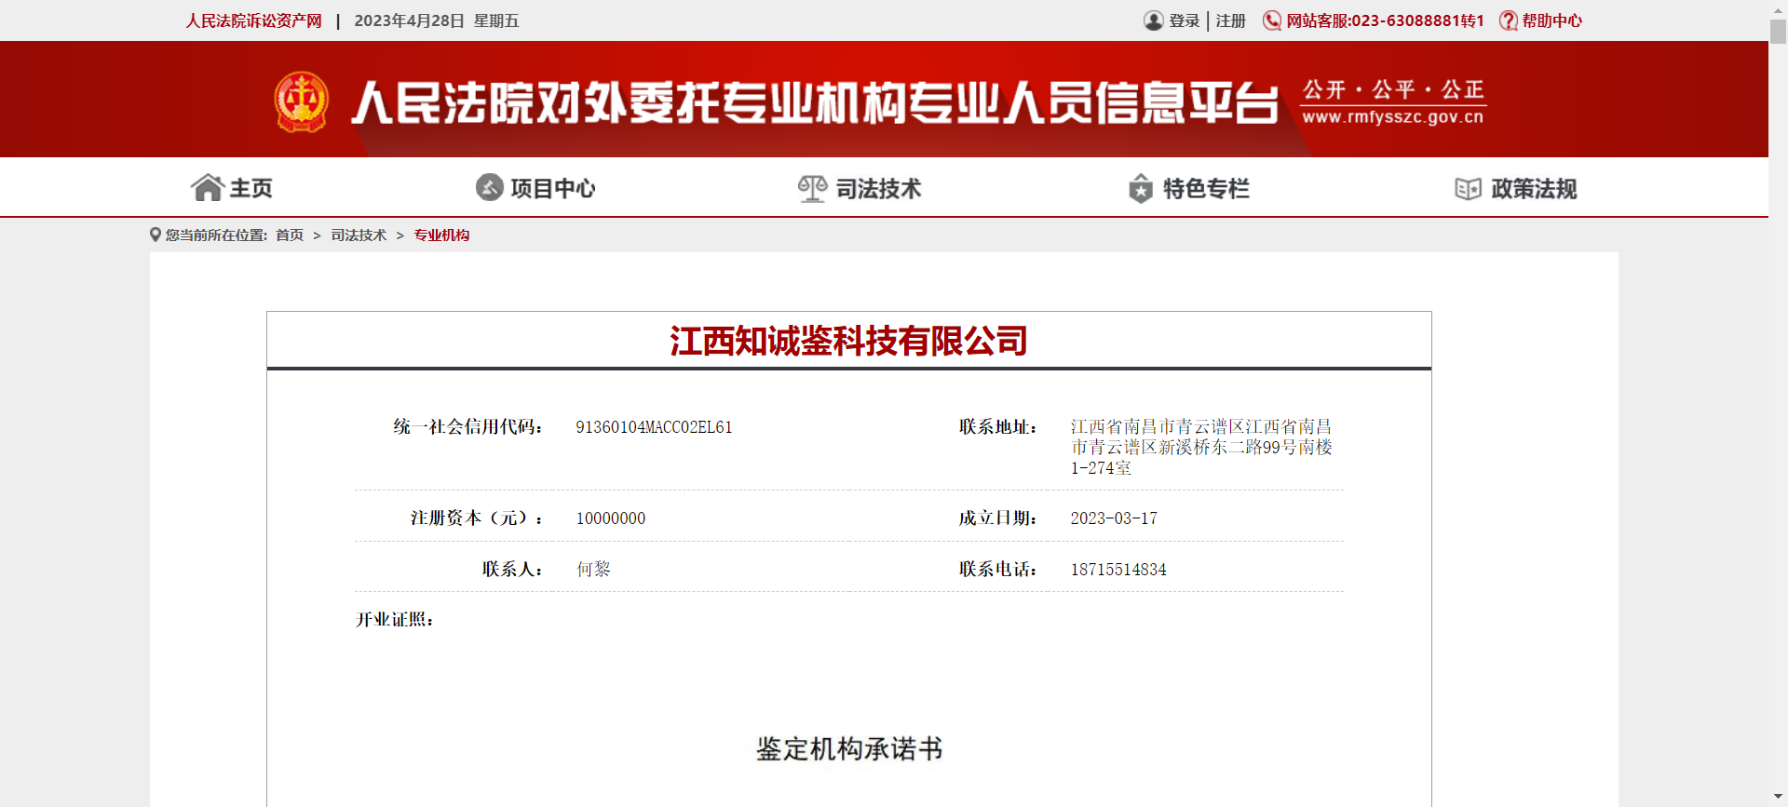Open the 主页 navigation tab
Screen dimensions: 1788x807
pos(233,188)
